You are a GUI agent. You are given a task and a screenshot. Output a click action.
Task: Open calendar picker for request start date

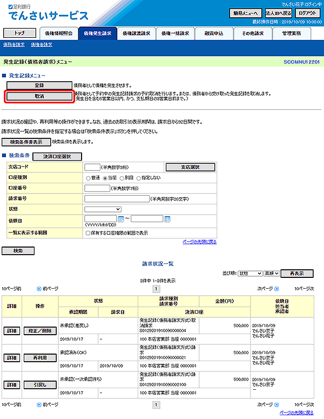coord(121,219)
